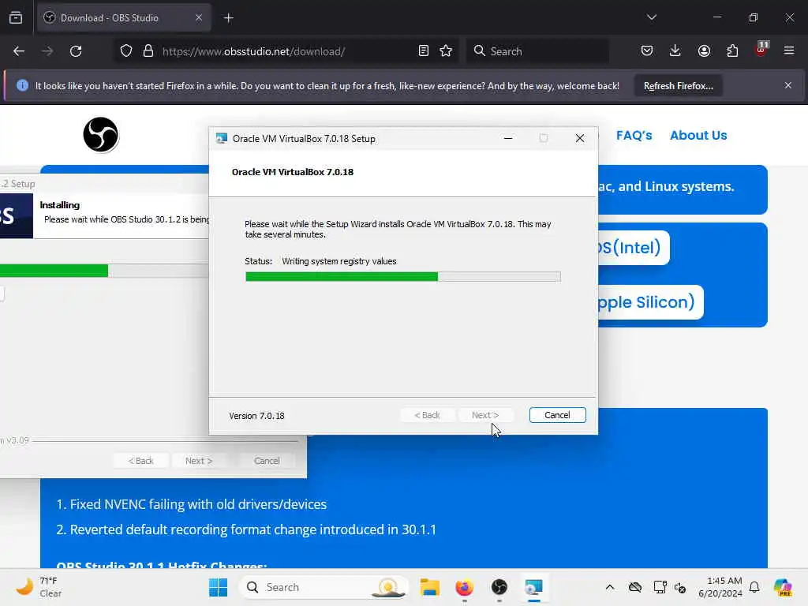The width and height of the screenshot is (808, 606).
Task: Click the VirtualBox Setup title bar icon
Action: [x=222, y=139]
